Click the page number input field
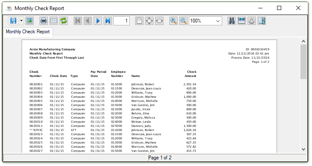The image size is (312, 166). (121, 21)
